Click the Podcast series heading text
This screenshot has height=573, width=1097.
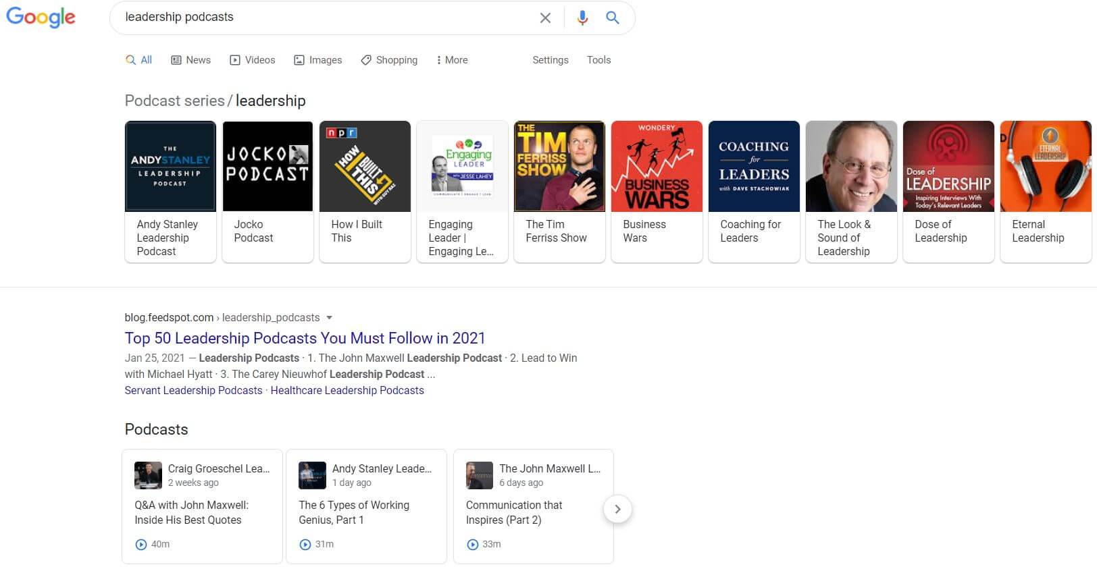coord(174,101)
